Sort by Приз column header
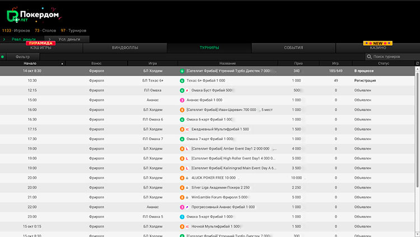Image resolution: width=420 pixels, height=237 pixels. click(x=298, y=63)
